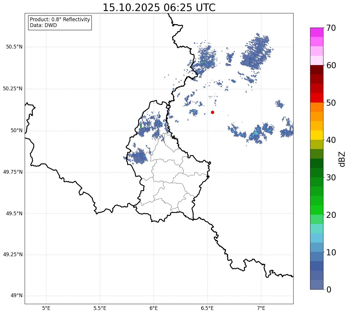Click the colorbar tick label 70

331,28
